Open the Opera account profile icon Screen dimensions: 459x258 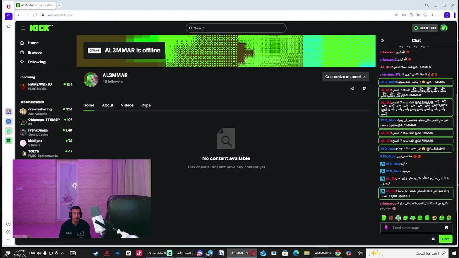click(x=447, y=15)
